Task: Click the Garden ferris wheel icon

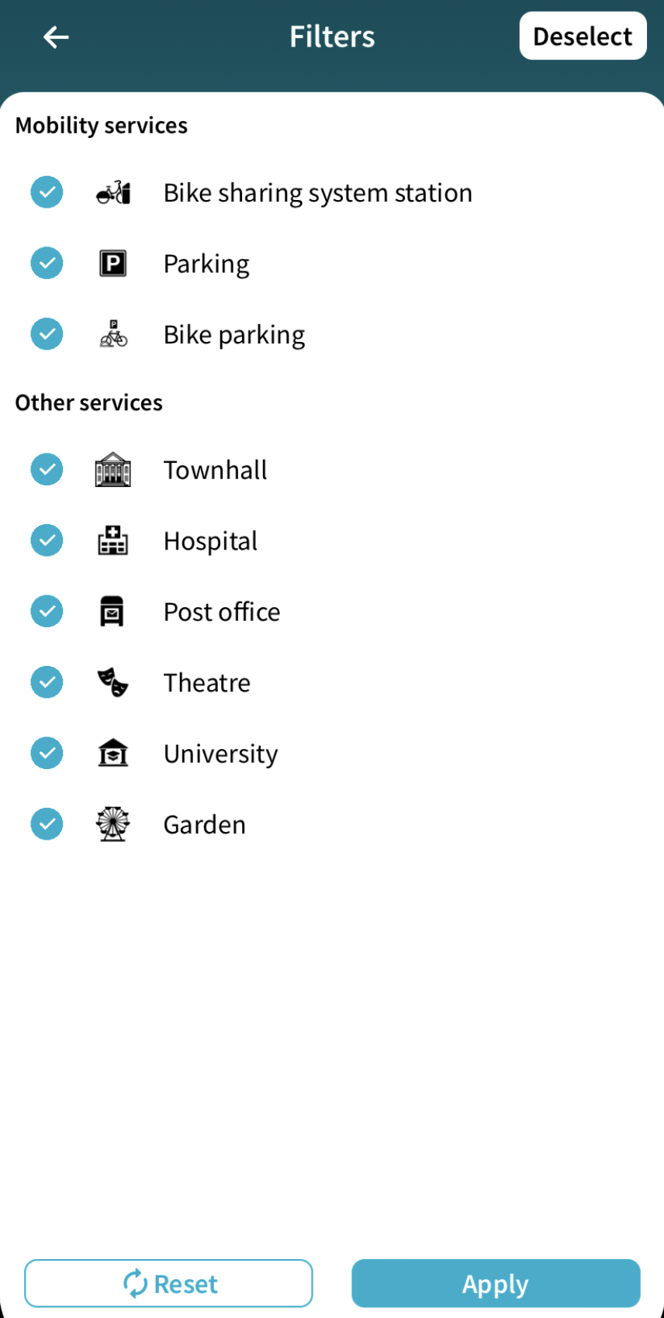Action: coord(113,824)
